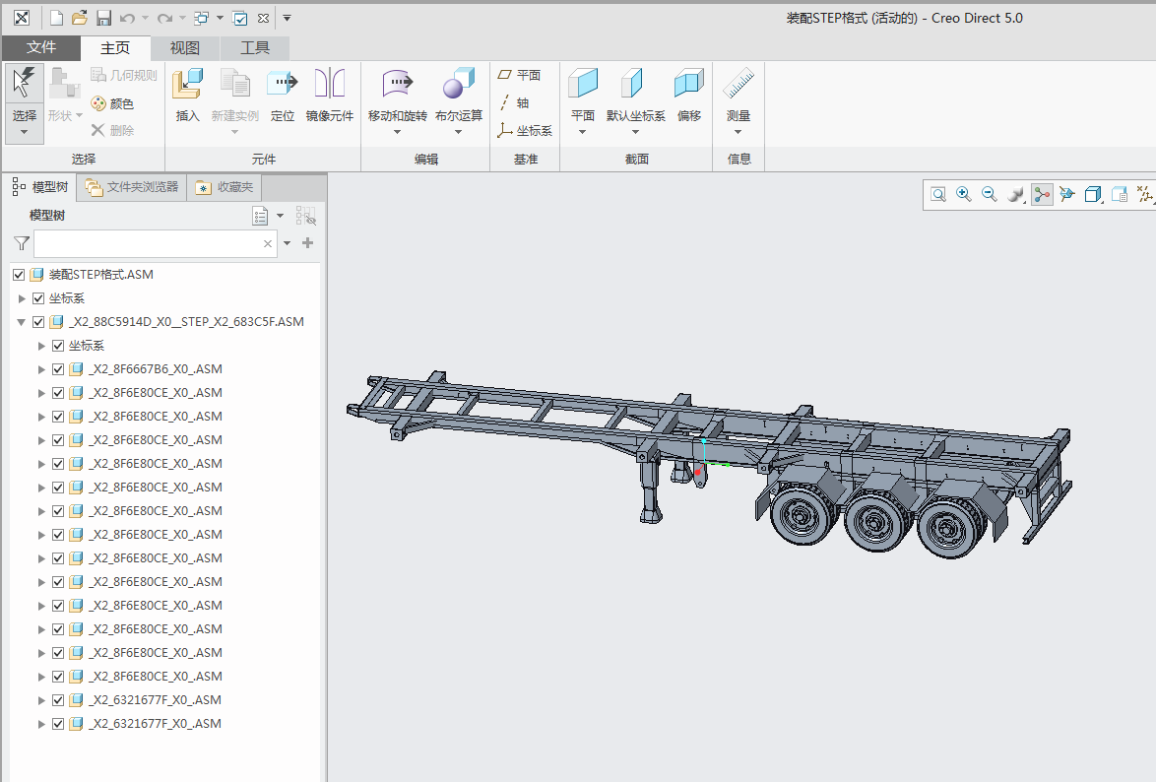
Task: Click the 插入 (Insert) component icon
Action: (187, 84)
